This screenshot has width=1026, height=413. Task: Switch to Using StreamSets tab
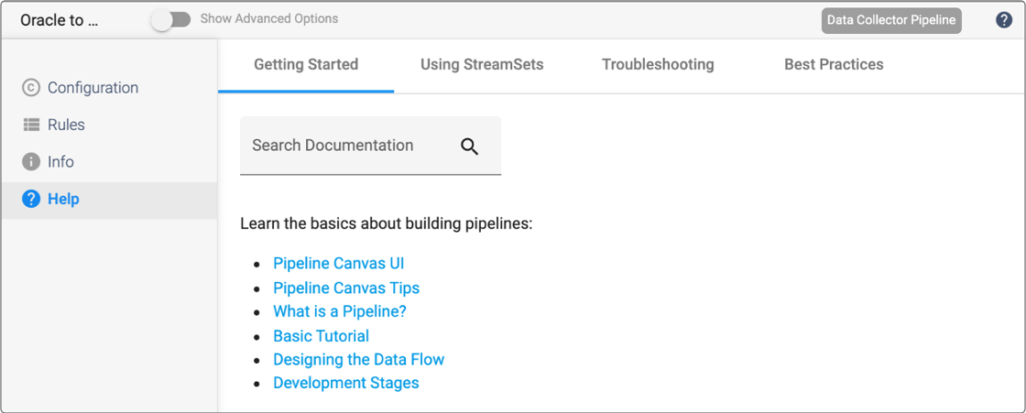[x=482, y=65]
